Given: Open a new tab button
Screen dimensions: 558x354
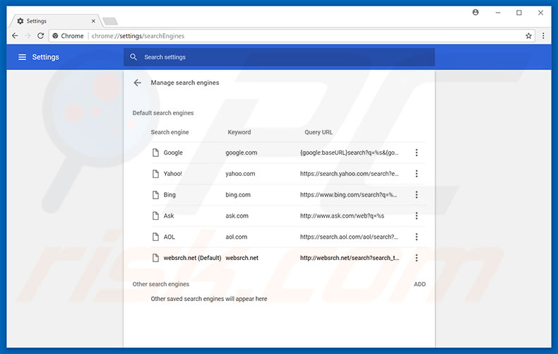Looking at the screenshot, I should [x=109, y=21].
